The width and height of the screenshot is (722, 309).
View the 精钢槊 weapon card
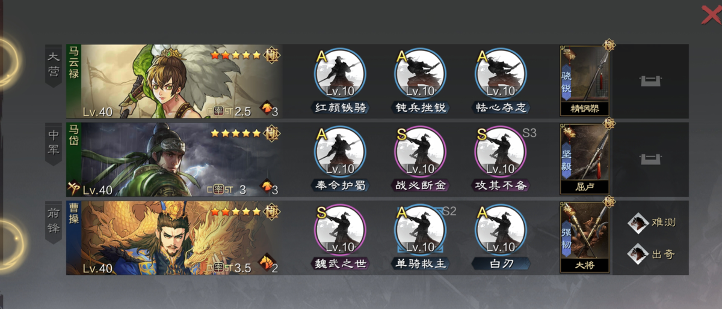(x=584, y=80)
